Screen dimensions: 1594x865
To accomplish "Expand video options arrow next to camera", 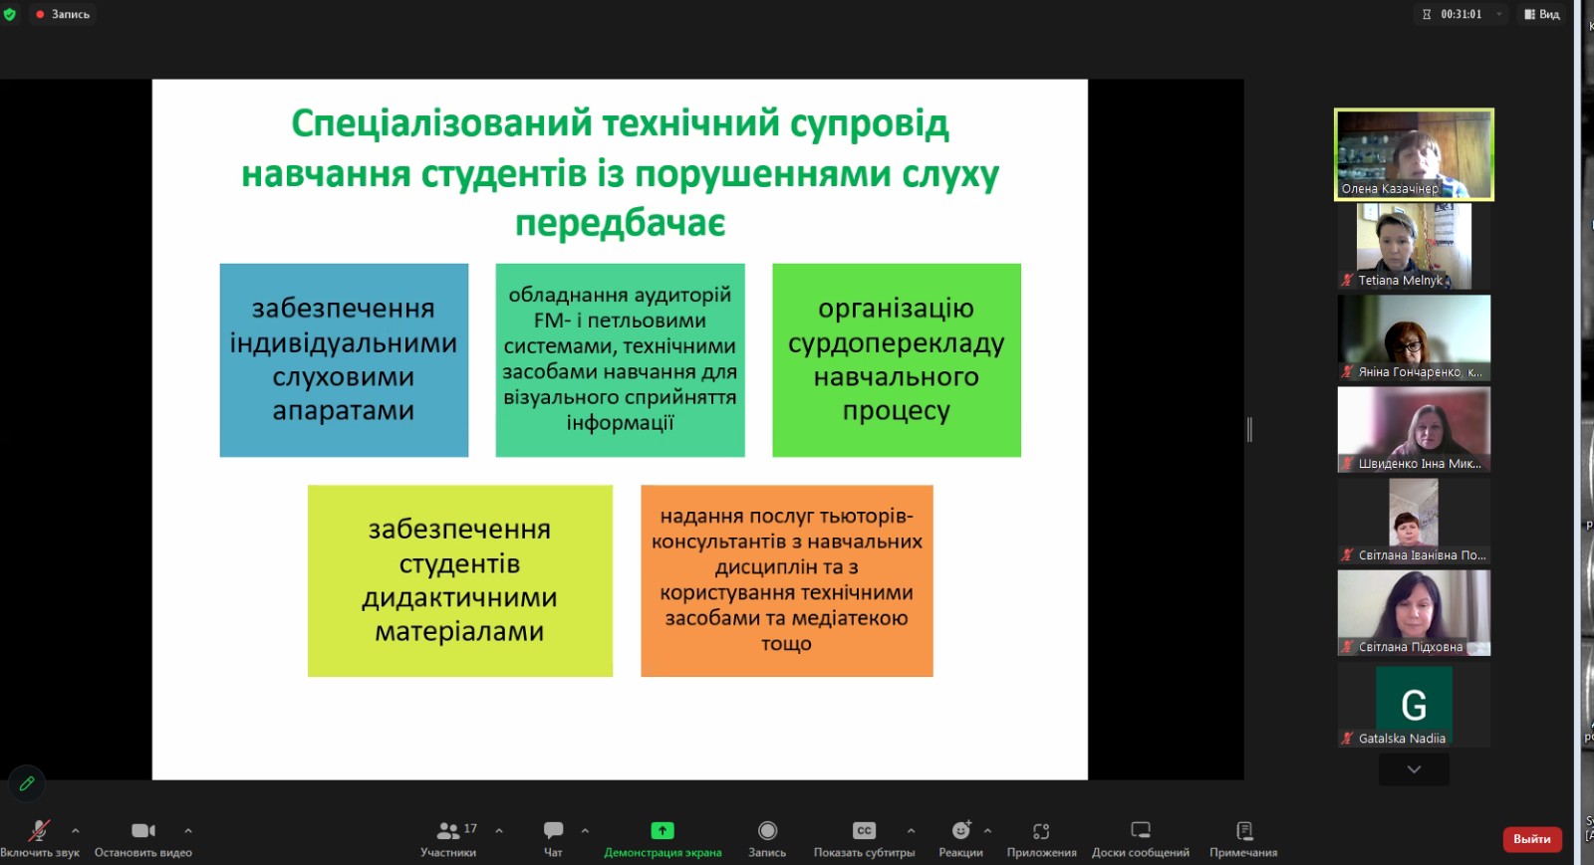I will pyautogui.click(x=188, y=830).
